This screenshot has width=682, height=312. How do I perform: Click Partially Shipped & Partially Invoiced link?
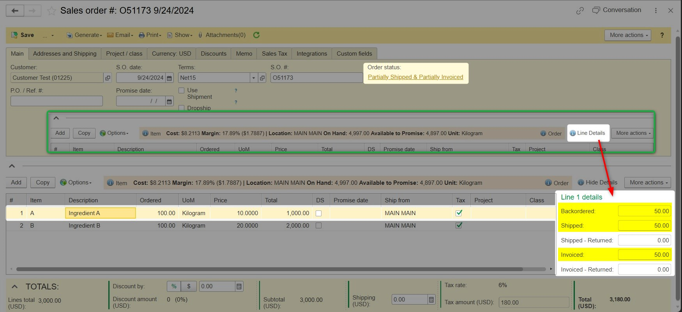[415, 77]
